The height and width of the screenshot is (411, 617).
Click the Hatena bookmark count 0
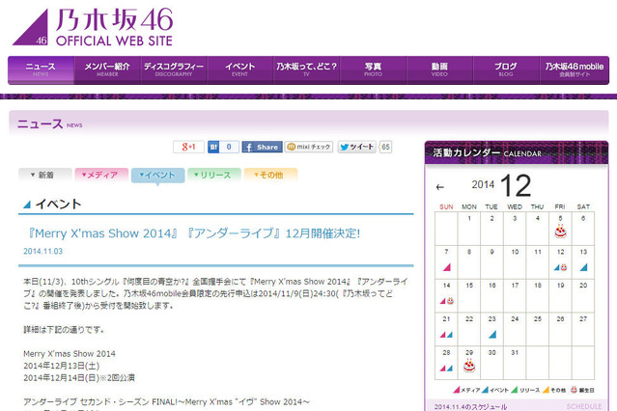pyautogui.click(x=229, y=147)
